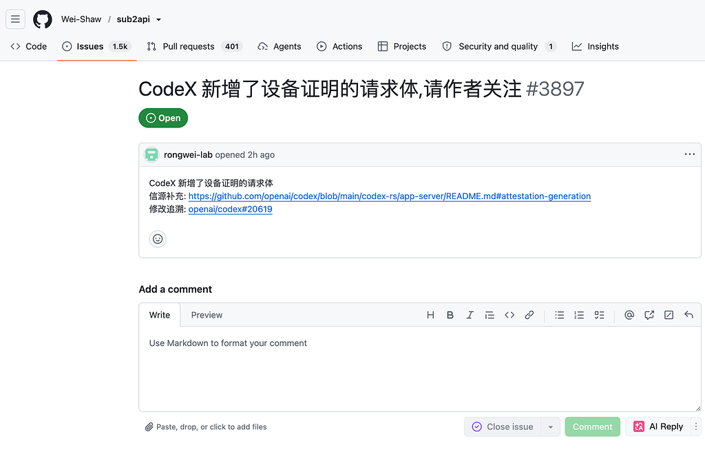Image resolution: width=705 pixels, height=452 pixels.
Task: Mention a user with the @ icon
Action: coord(629,315)
